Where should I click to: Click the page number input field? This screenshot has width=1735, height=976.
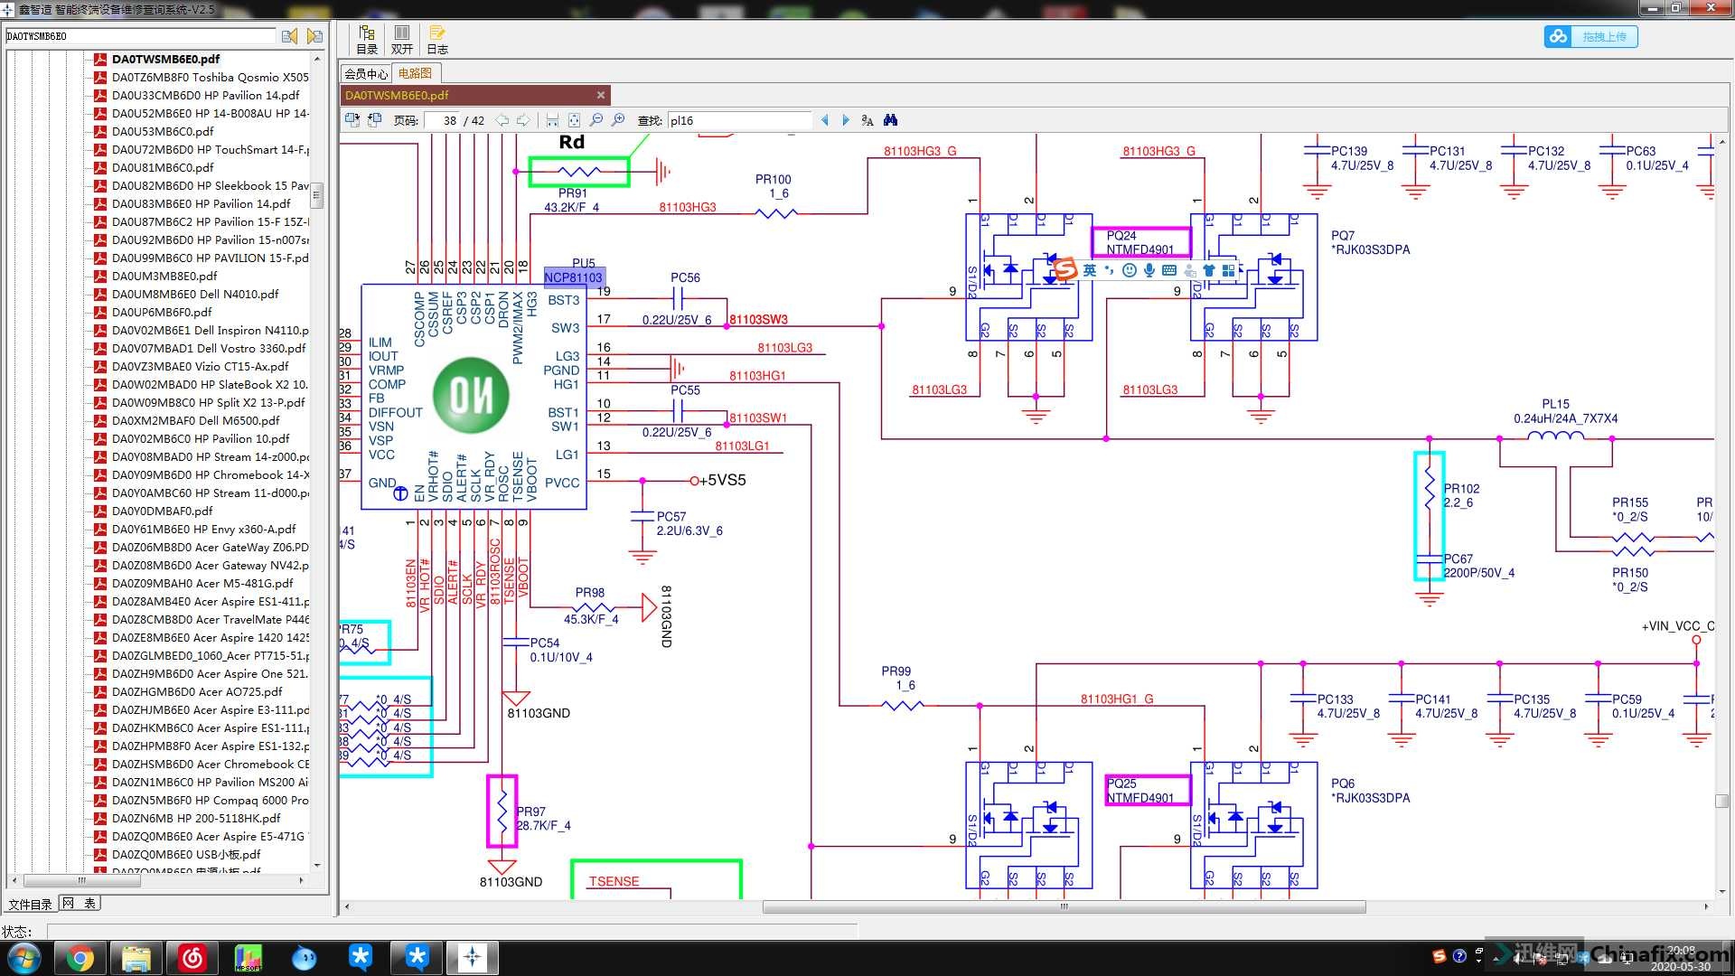443,120
